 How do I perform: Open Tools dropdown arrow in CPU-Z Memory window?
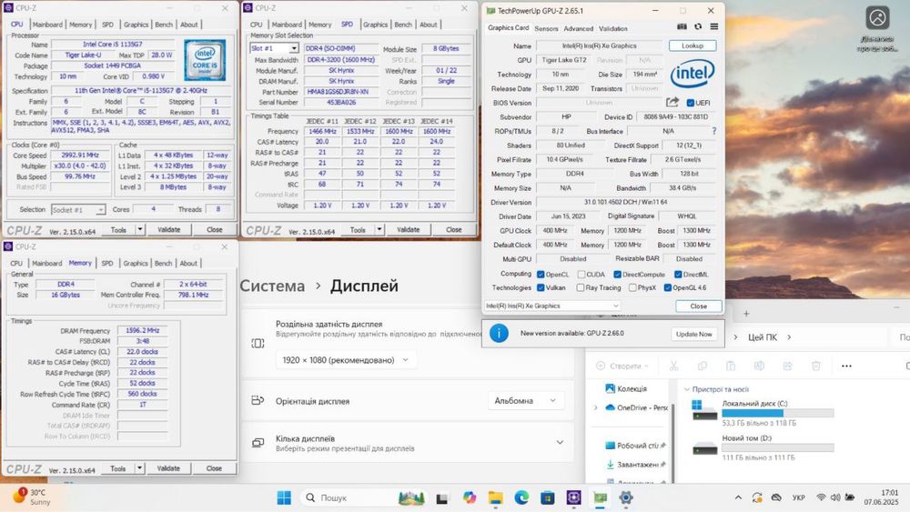tap(139, 468)
